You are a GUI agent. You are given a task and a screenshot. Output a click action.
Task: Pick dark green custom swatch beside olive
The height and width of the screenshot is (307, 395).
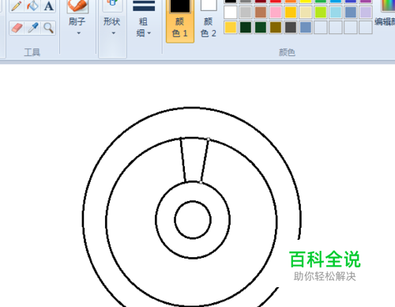click(261, 27)
